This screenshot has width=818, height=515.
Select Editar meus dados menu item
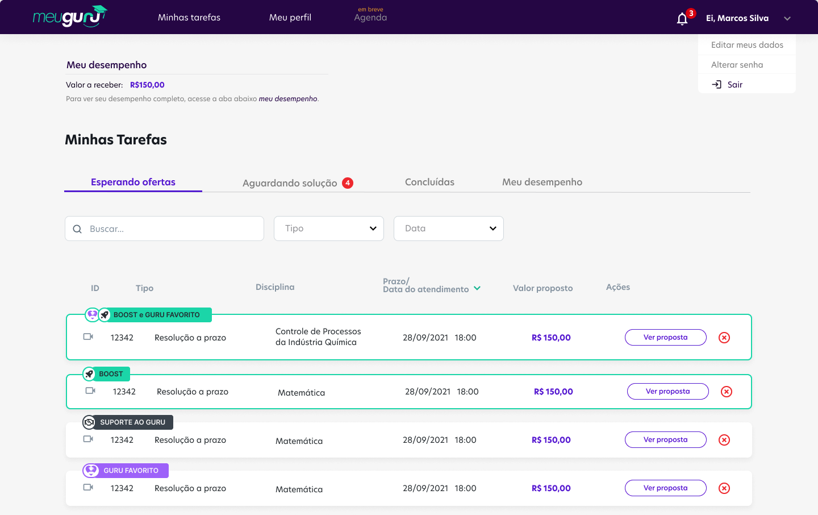pos(746,45)
